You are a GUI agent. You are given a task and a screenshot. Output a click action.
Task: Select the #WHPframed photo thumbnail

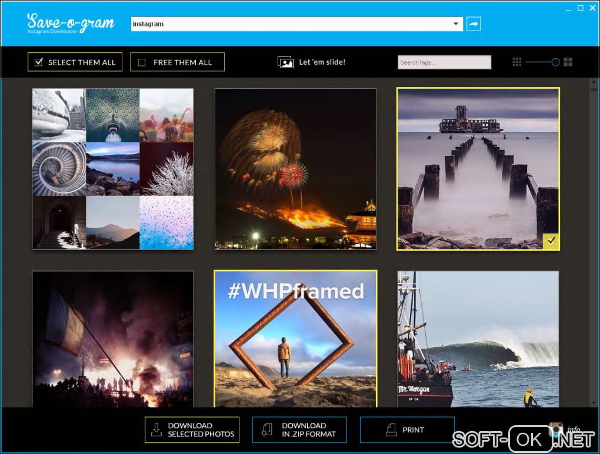[295, 339]
